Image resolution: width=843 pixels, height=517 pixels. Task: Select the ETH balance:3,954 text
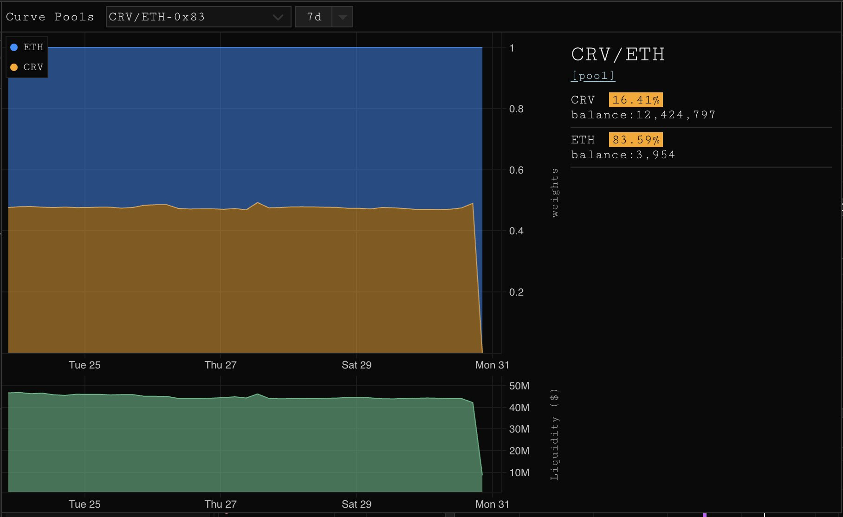coord(623,155)
